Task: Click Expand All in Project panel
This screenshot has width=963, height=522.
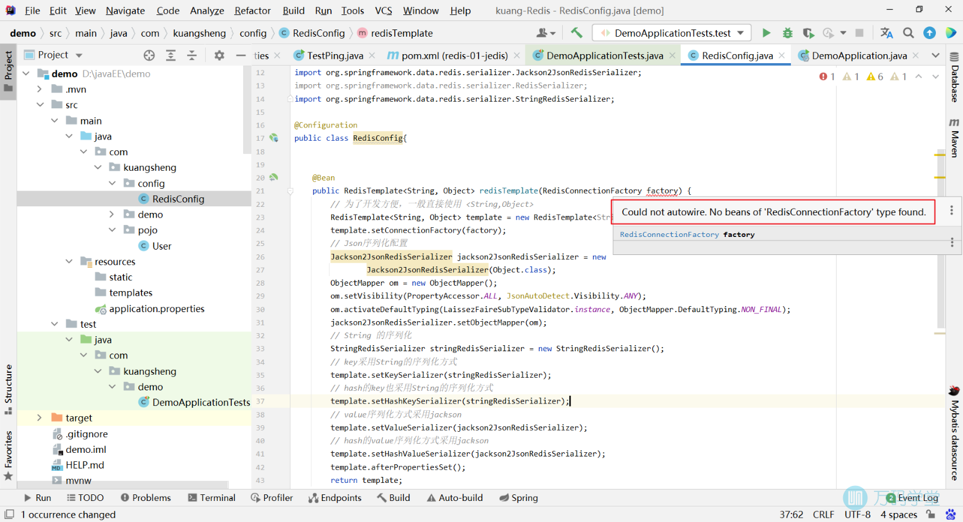Action: (171, 55)
